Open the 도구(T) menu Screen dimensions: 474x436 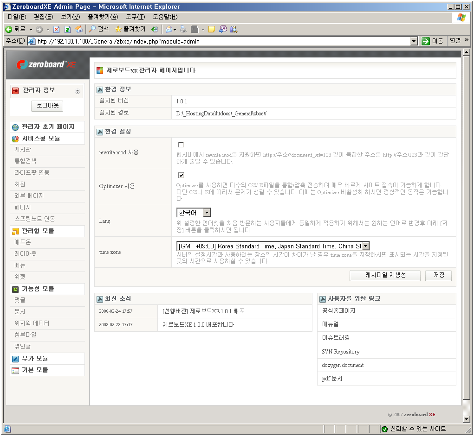point(136,17)
